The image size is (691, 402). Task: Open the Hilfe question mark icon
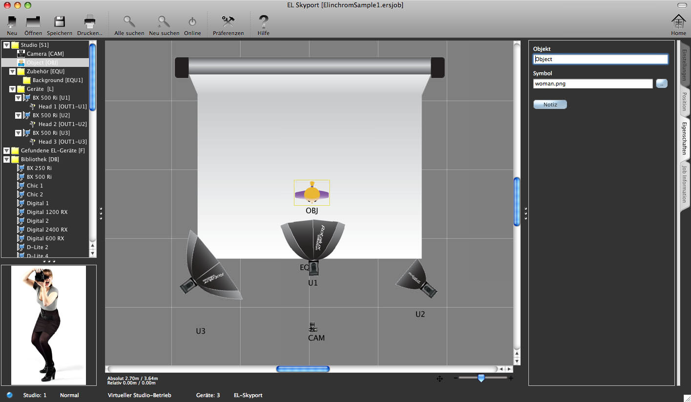click(x=264, y=22)
